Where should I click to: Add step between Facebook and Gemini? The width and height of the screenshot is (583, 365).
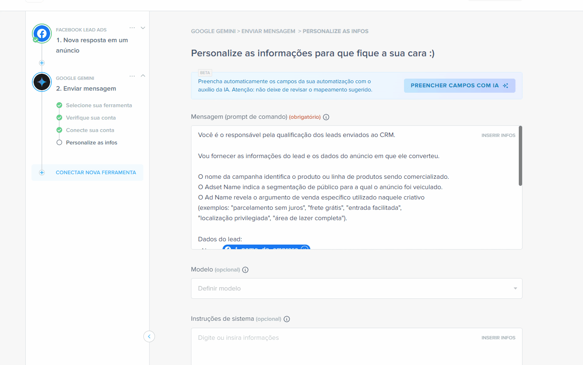(42, 63)
